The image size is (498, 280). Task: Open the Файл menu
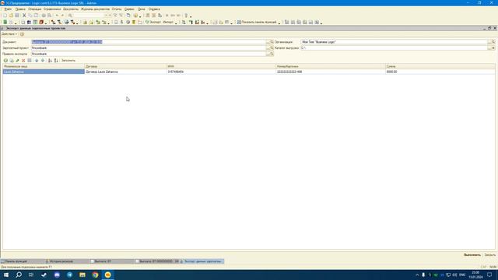click(x=8, y=9)
